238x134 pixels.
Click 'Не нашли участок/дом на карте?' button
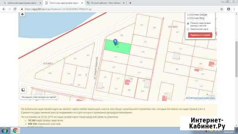pos(39,97)
